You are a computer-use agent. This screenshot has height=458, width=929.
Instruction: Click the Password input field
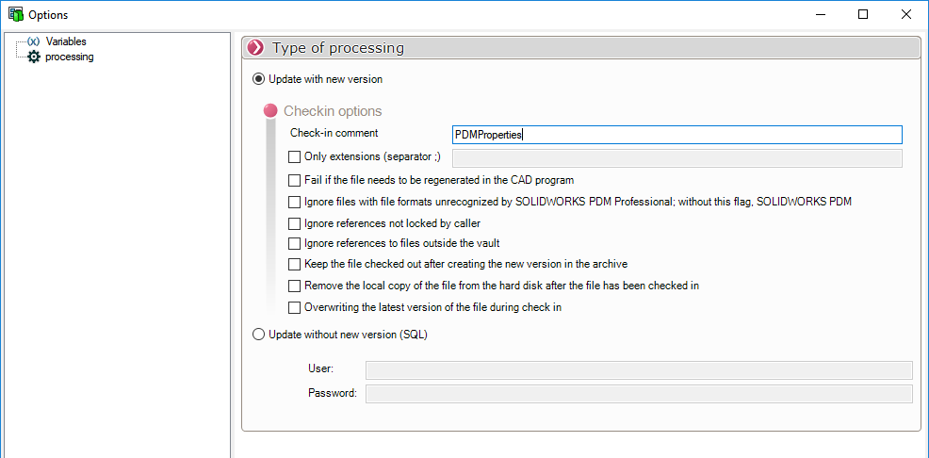(x=638, y=393)
